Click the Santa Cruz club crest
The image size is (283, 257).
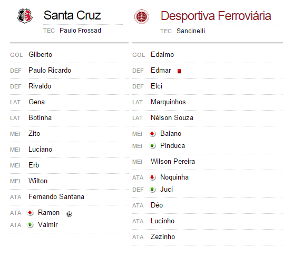click(25, 16)
